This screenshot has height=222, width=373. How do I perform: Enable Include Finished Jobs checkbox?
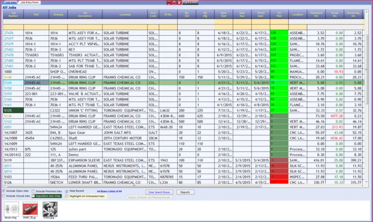pyautogui.click(x=33, y=192)
